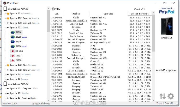The width and height of the screenshot is (180, 107).
Task: Select the Czech Republic market row
Action: tap(101, 71)
